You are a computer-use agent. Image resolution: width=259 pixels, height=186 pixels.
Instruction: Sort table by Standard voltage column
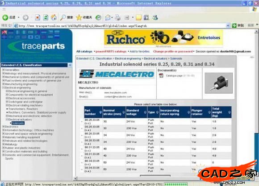(x=145, y=112)
